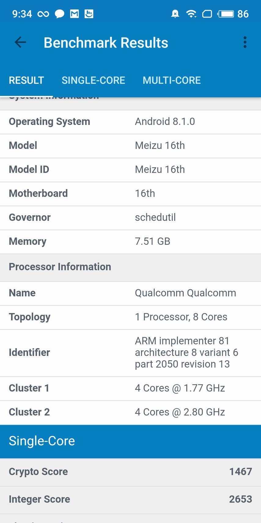This screenshot has height=523, width=261.
Task: Tap the back arrow icon
Action: (20, 42)
